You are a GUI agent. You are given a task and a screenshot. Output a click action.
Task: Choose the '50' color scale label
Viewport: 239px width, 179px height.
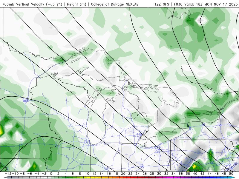pos(231,174)
